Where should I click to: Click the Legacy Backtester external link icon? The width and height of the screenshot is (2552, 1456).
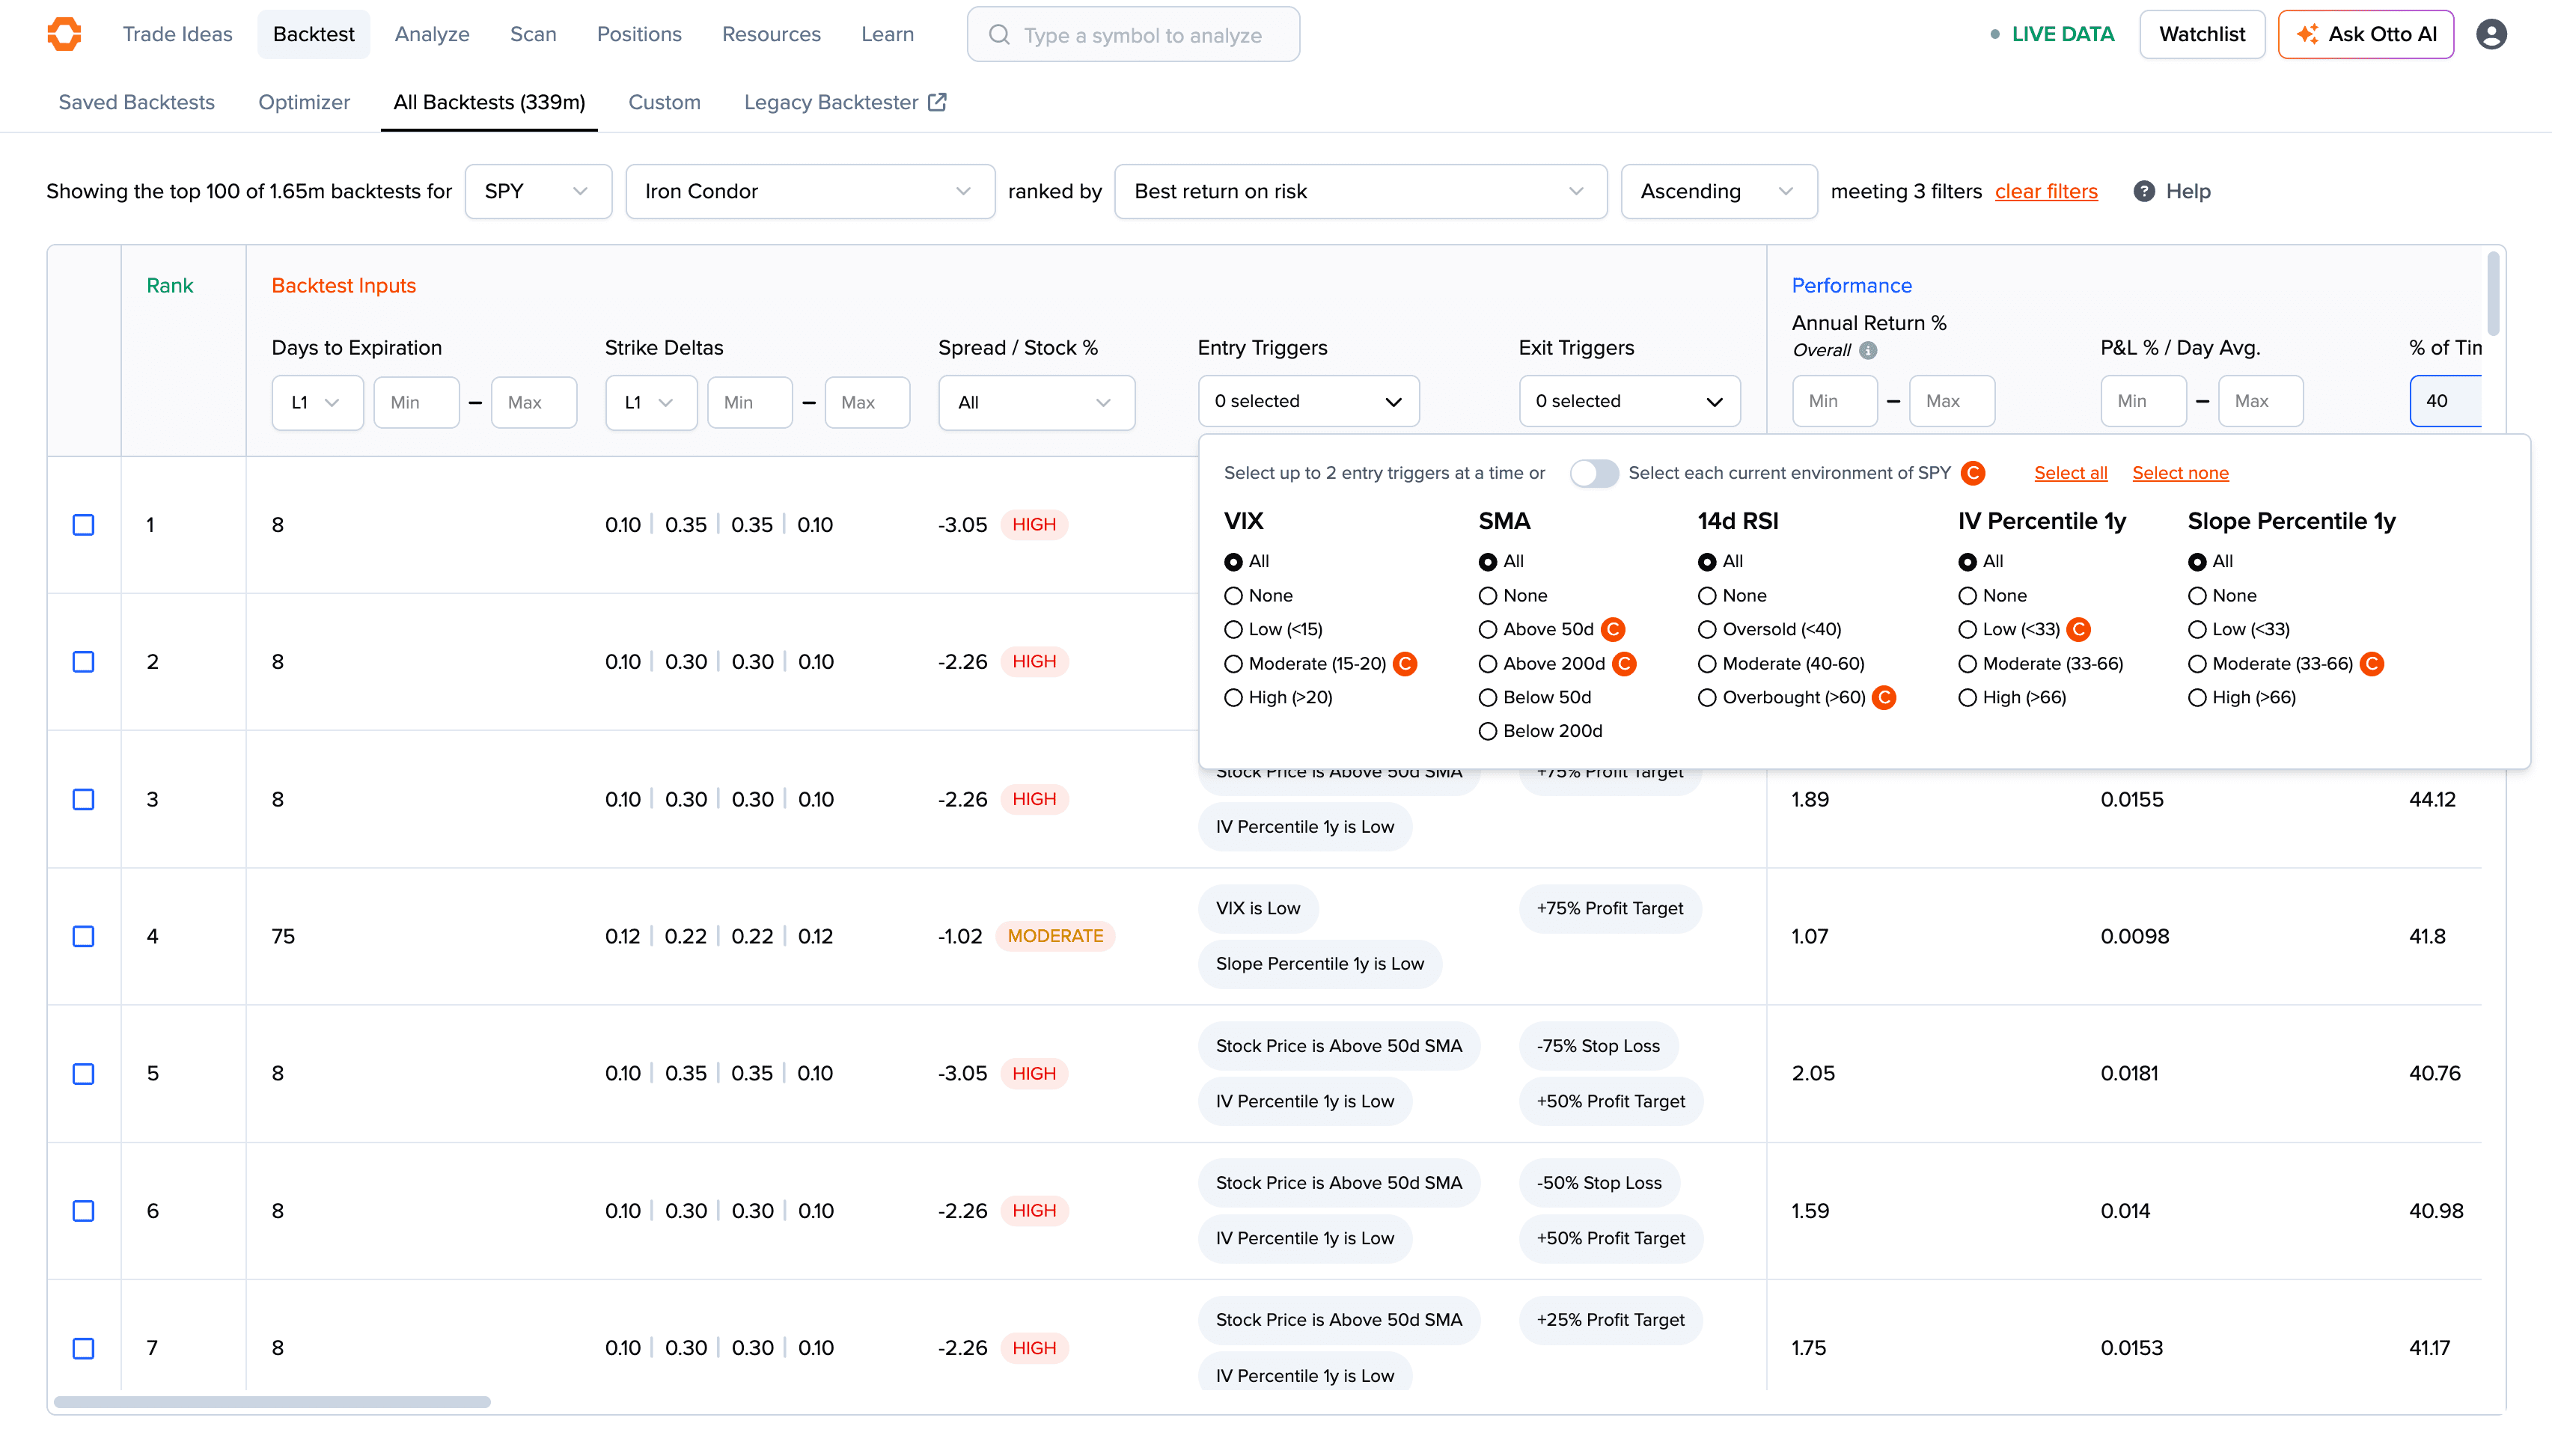(937, 102)
